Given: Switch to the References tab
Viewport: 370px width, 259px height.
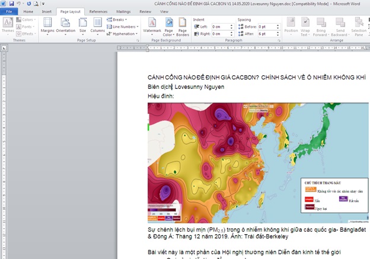Looking at the screenshot, I should 98,11.
